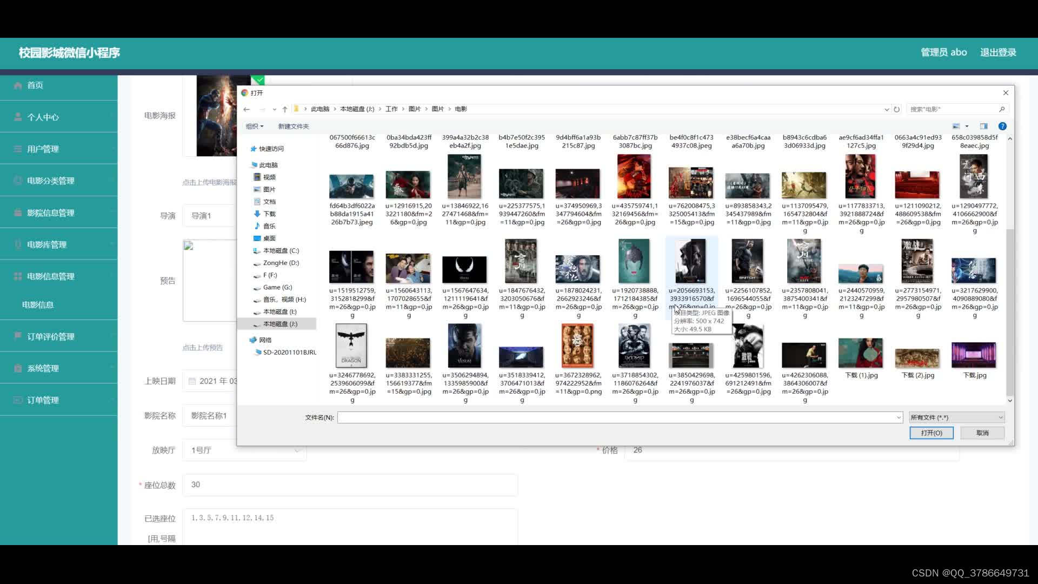Select SD-20201101BJRL network computer
Screen dimensions: 1038x584
tap(285, 353)
